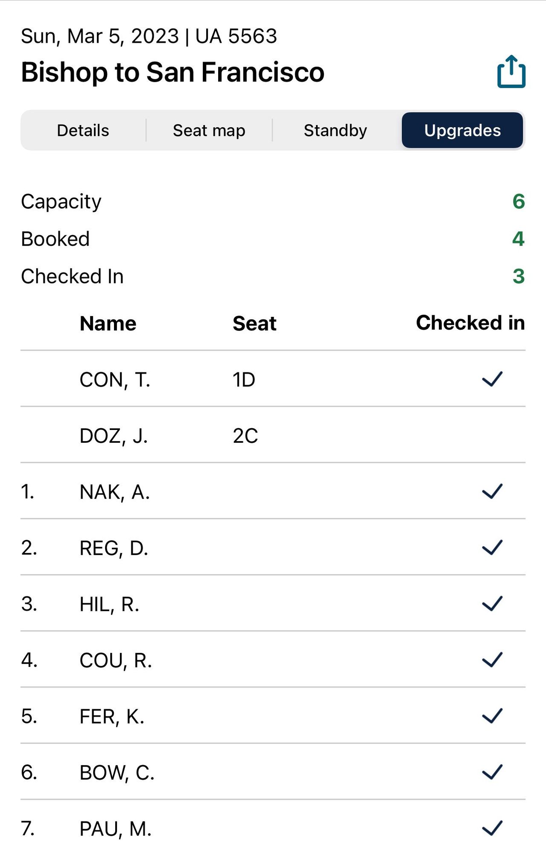Click the Name column header

click(x=108, y=323)
